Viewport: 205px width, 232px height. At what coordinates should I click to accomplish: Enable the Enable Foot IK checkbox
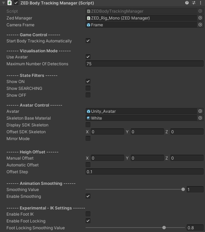coord(88,214)
